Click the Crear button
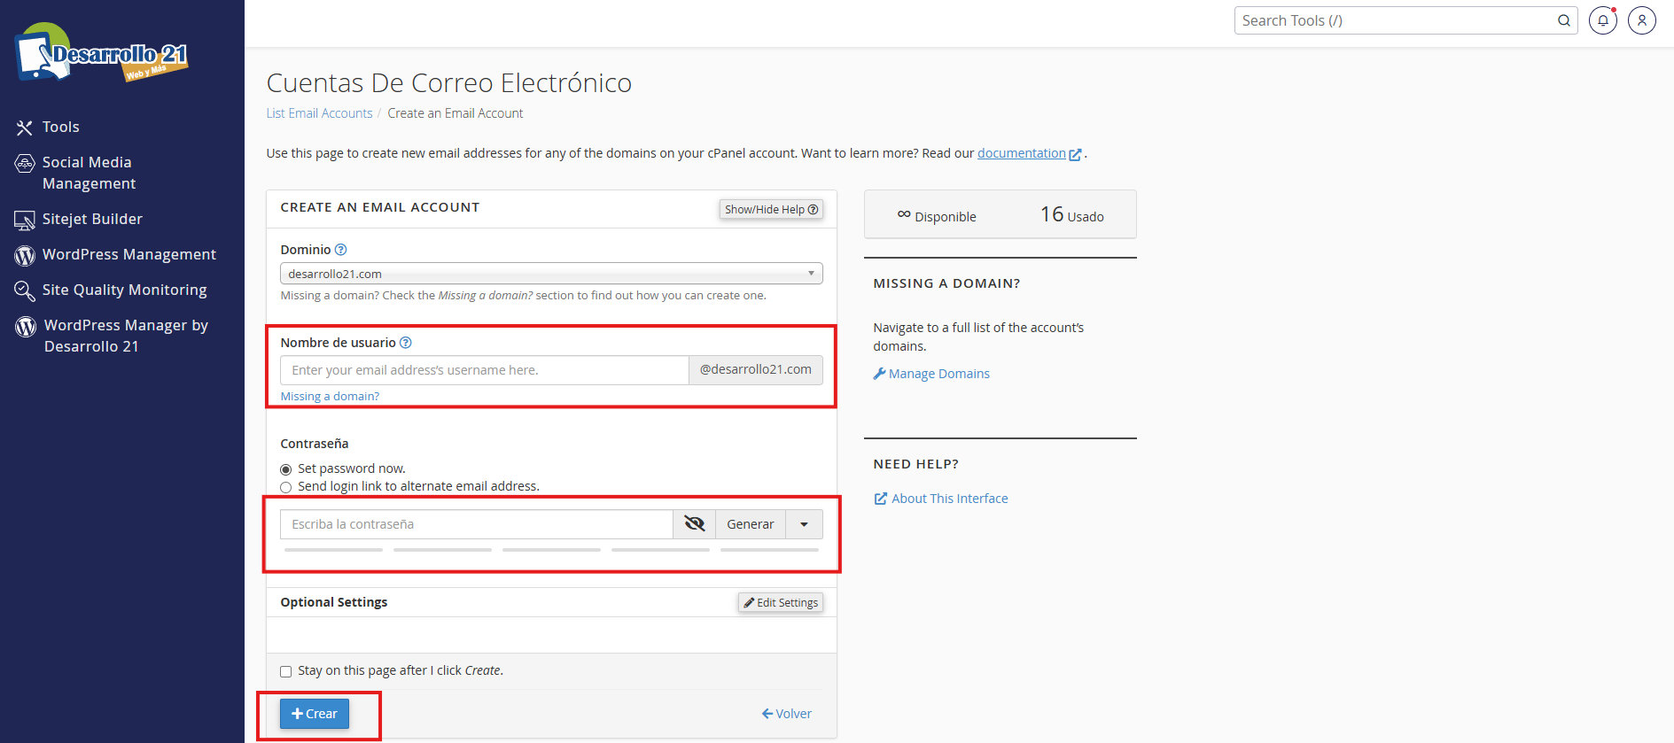1674x743 pixels. pos(315,714)
